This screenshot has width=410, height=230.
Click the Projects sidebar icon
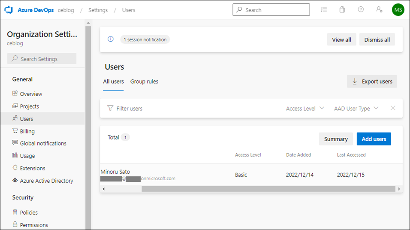pyautogui.click(x=15, y=106)
